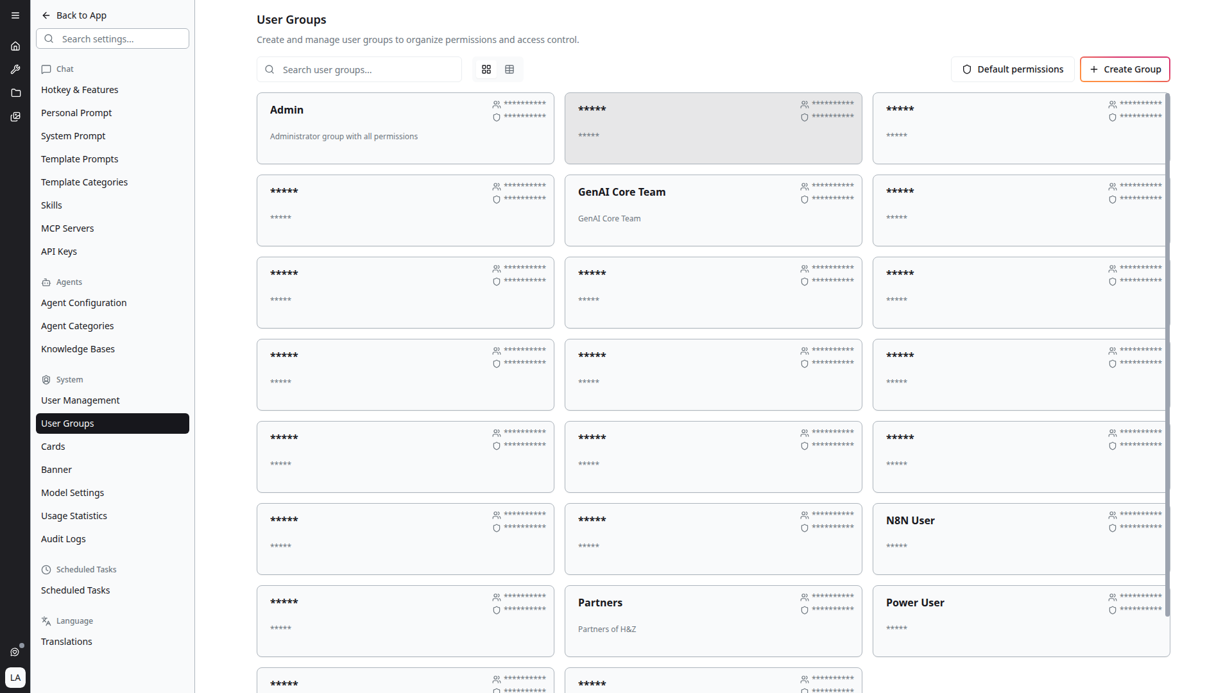Open the Admin group card
The height and width of the screenshot is (693, 1232).
pyautogui.click(x=406, y=128)
